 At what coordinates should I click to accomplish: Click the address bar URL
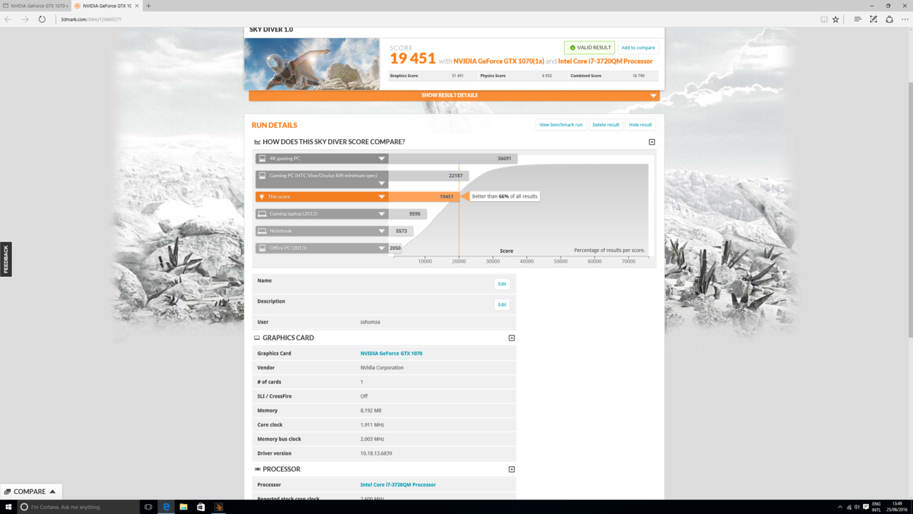coord(91,19)
